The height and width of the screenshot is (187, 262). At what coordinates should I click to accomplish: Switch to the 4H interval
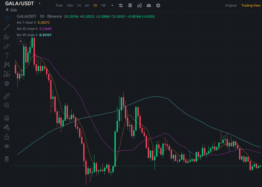[x=87, y=6]
